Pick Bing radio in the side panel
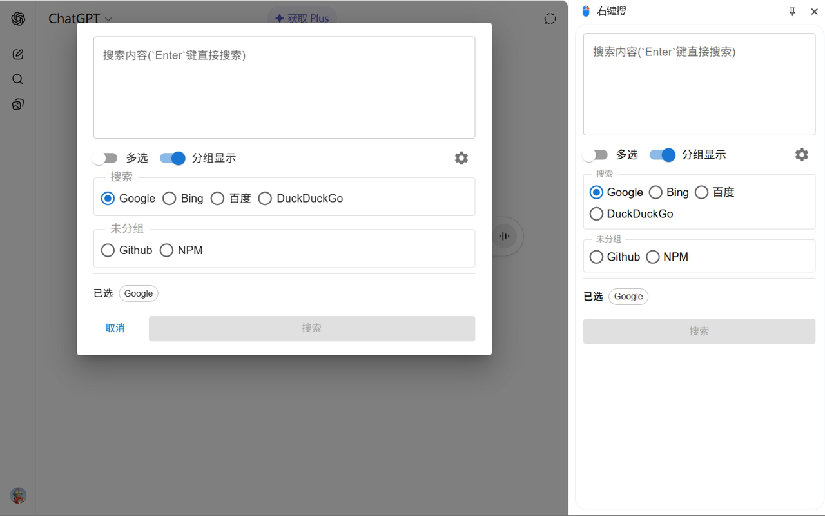This screenshot has height=516, width=825. pos(655,192)
